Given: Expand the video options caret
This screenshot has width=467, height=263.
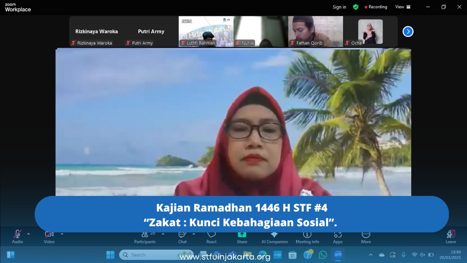Looking at the screenshot, I should [62, 234].
